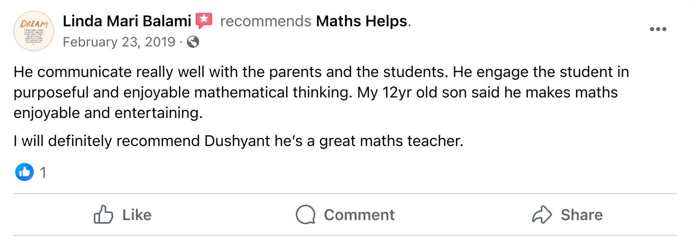Open the February 23, 2019 timestamp
This screenshot has width=691, height=241.
click(119, 42)
